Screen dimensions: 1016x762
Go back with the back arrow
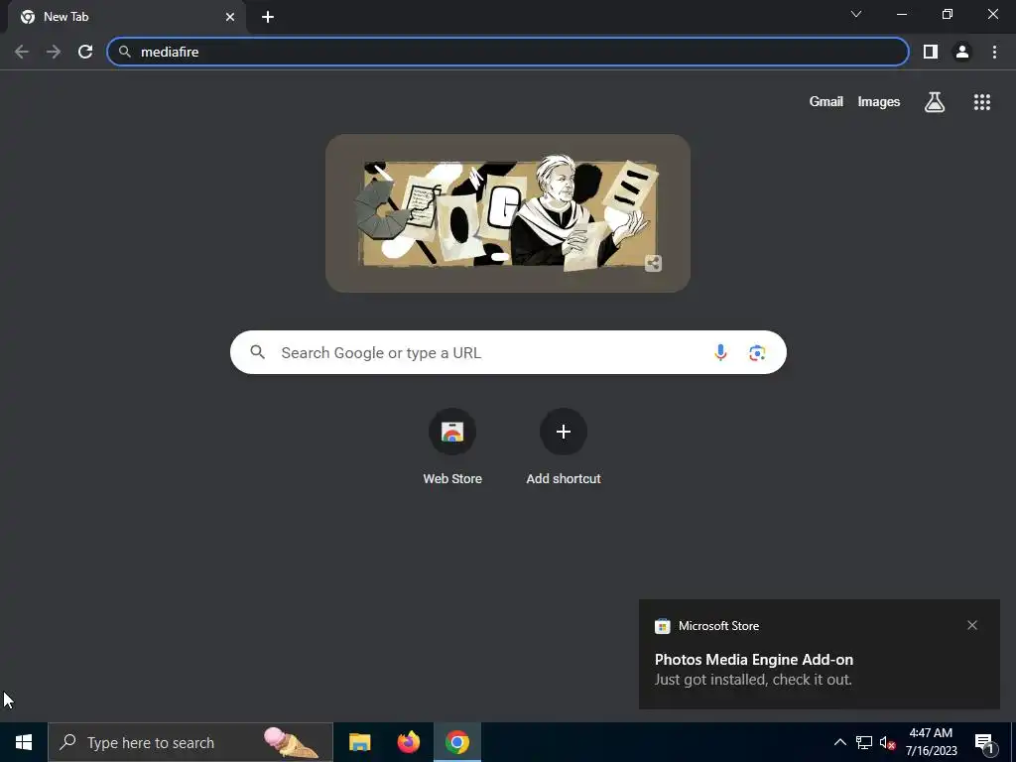point(22,52)
